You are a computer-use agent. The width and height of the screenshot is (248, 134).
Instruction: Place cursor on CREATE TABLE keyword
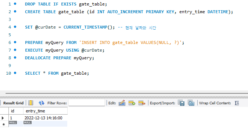pos(40,12)
